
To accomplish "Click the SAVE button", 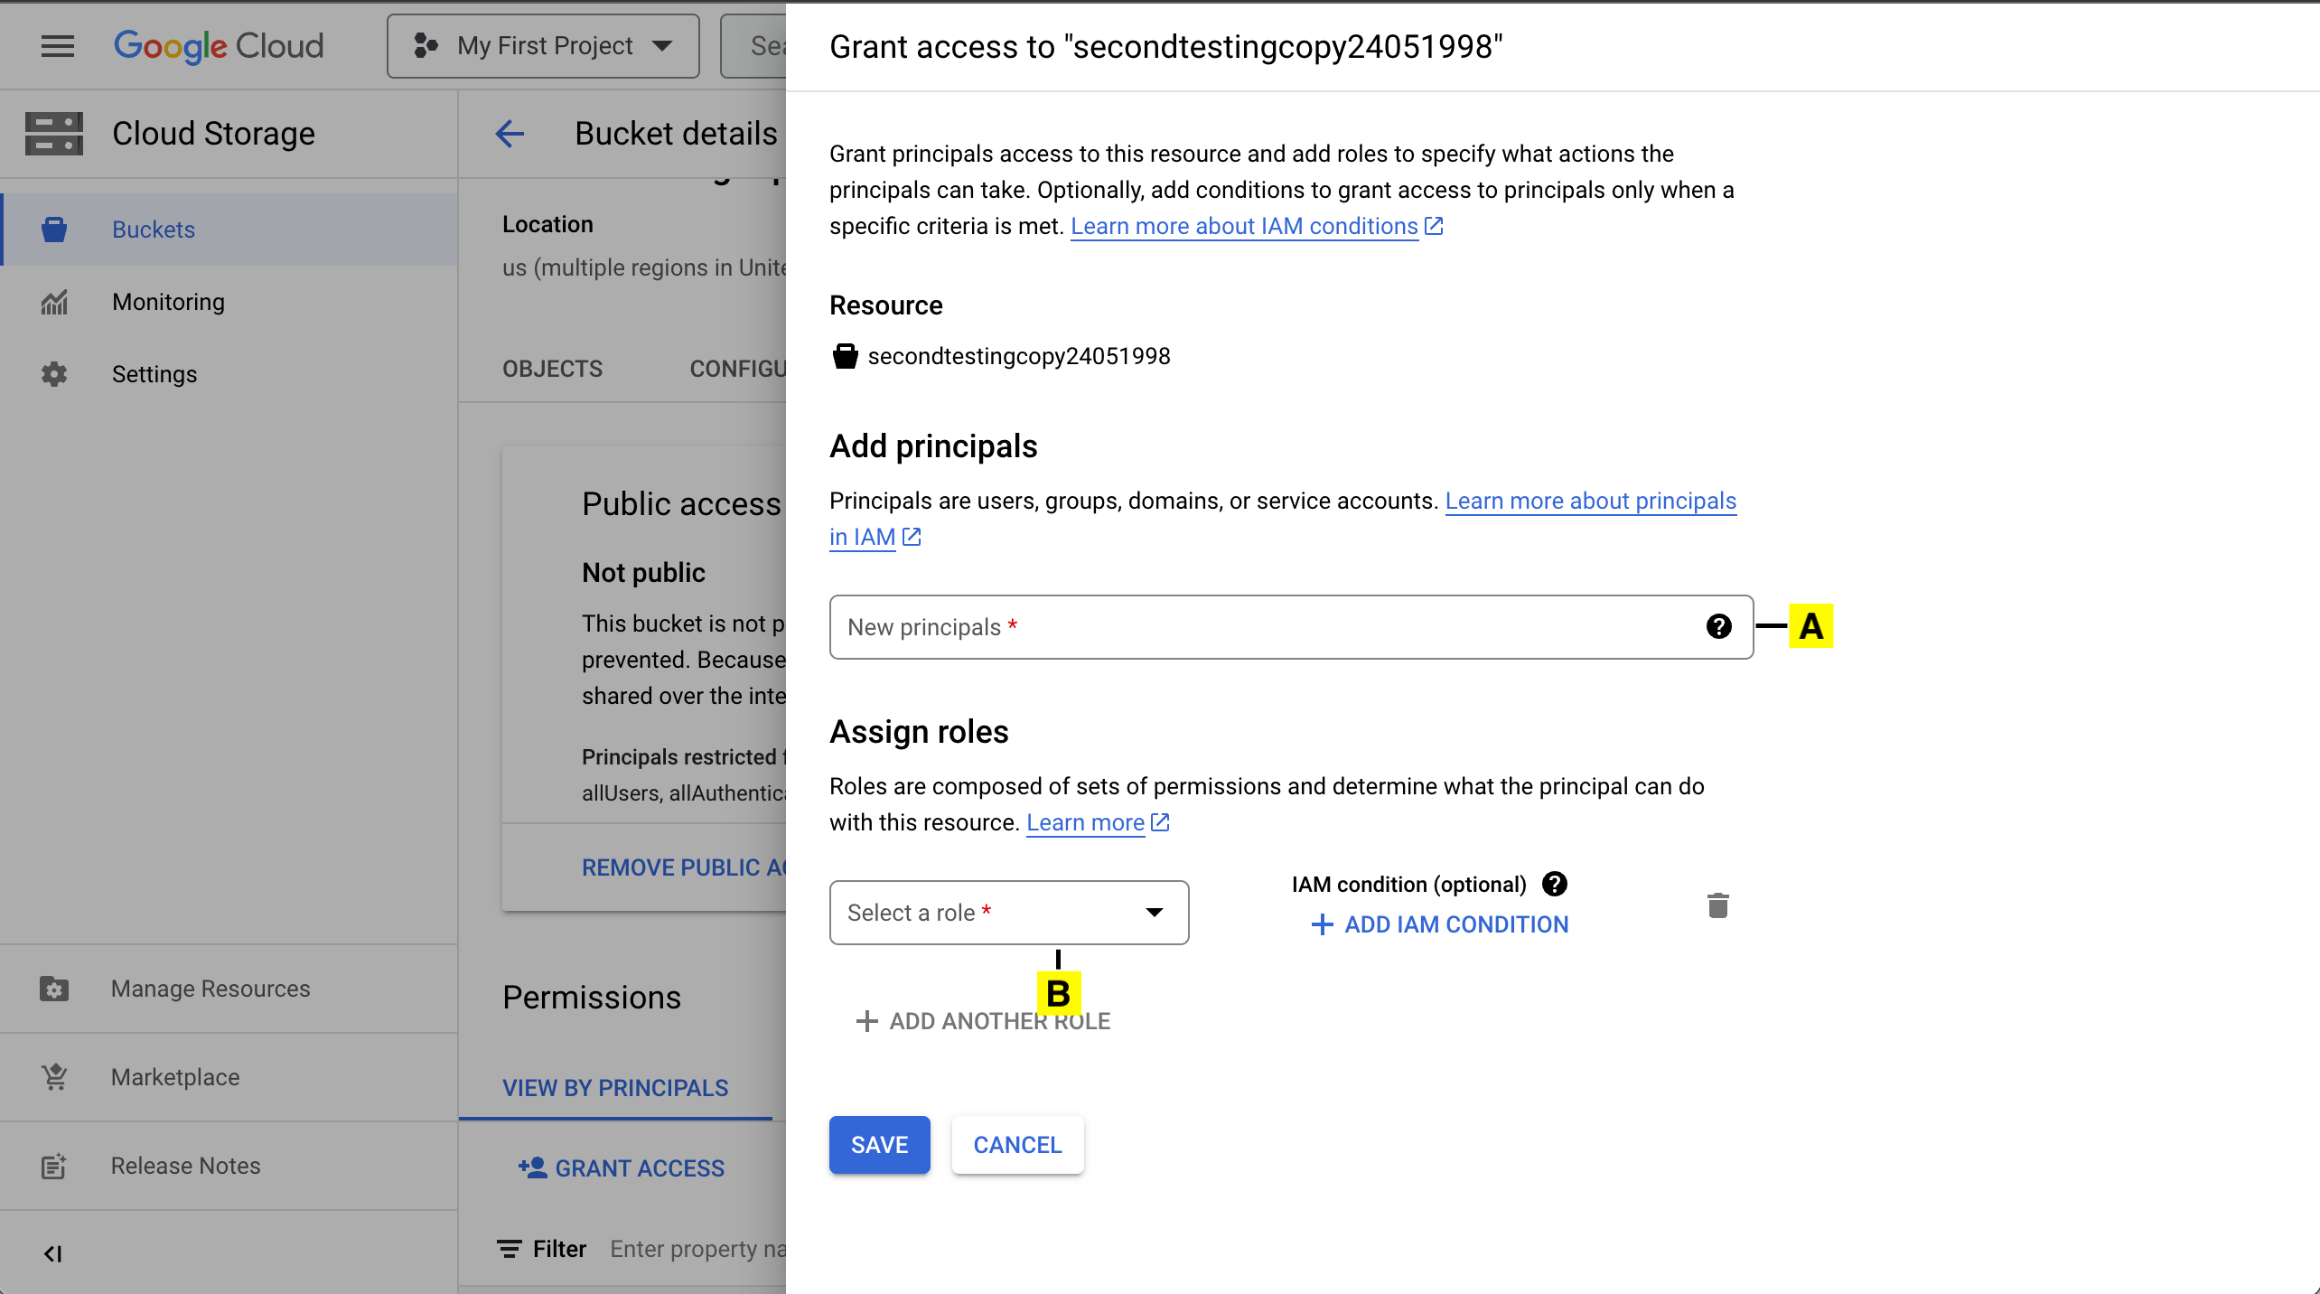I will coord(879,1145).
